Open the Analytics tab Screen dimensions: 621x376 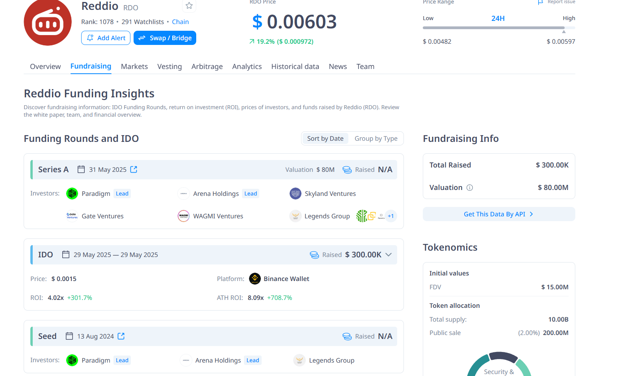pos(247,67)
